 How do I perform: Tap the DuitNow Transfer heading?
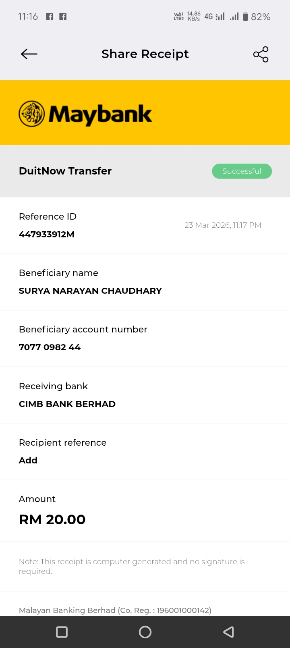(x=65, y=171)
